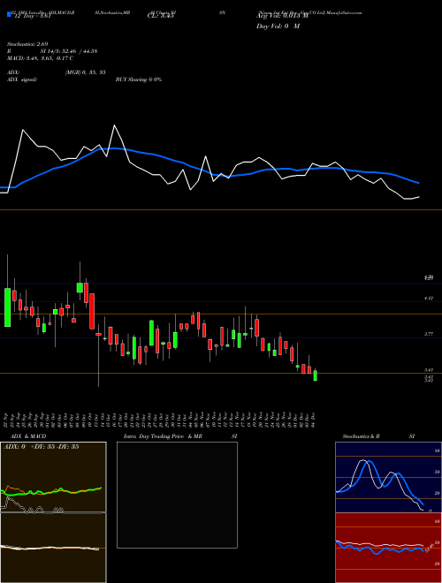442x583 pixels.
Task: Open the red-background RSI chart panel
Action: coord(388,548)
